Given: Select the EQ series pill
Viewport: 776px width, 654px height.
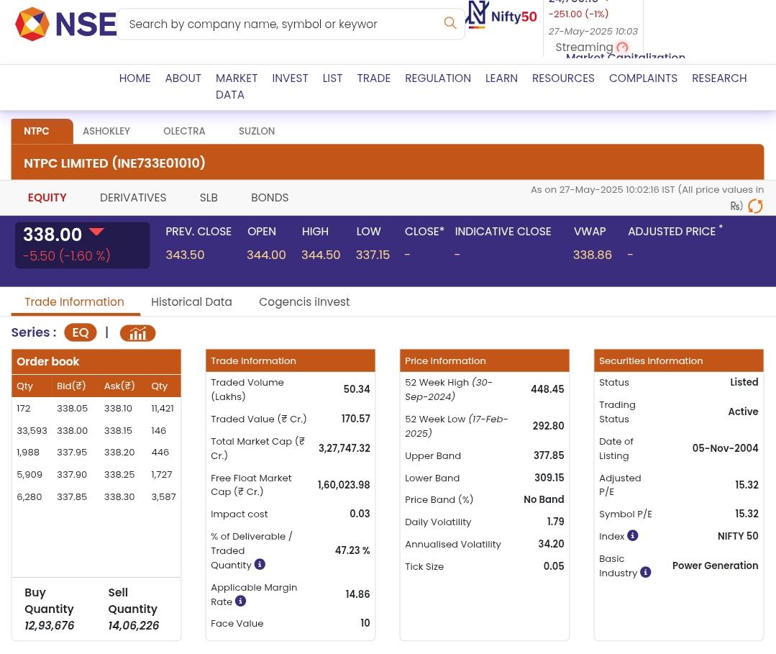Looking at the screenshot, I should tap(80, 332).
